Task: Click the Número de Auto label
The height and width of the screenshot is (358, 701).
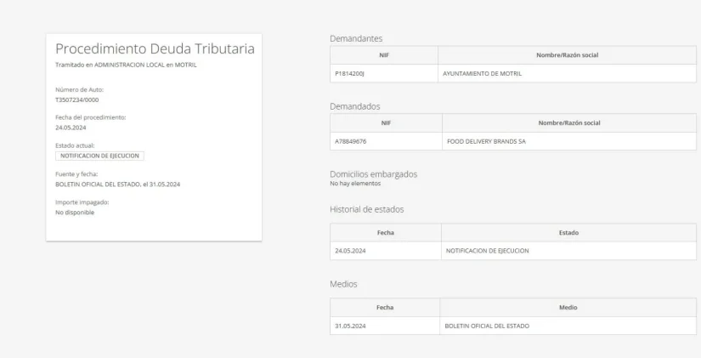Action: click(x=79, y=89)
